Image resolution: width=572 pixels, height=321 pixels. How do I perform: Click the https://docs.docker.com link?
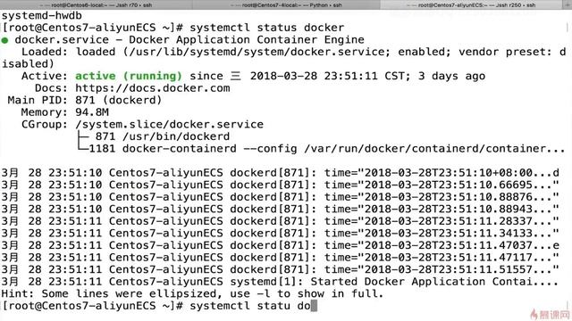[x=153, y=88]
